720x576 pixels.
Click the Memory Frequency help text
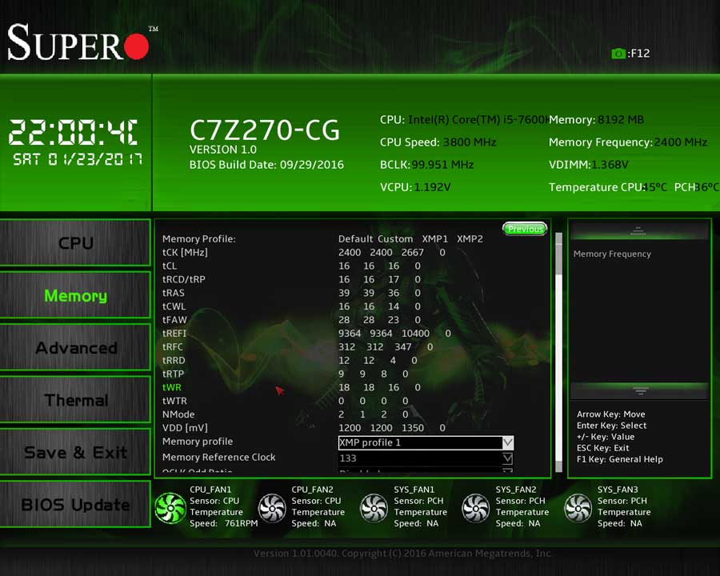pyautogui.click(x=612, y=254)
